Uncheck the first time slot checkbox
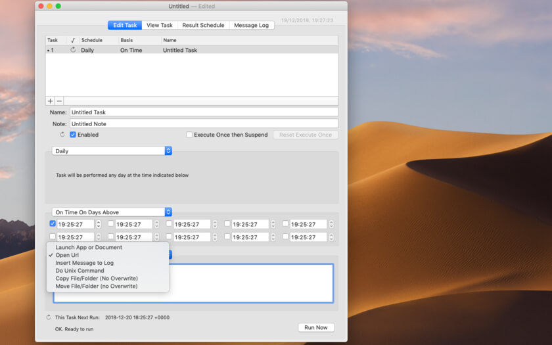This screenshot has width=552, height=345. click(x=53, y=223)
